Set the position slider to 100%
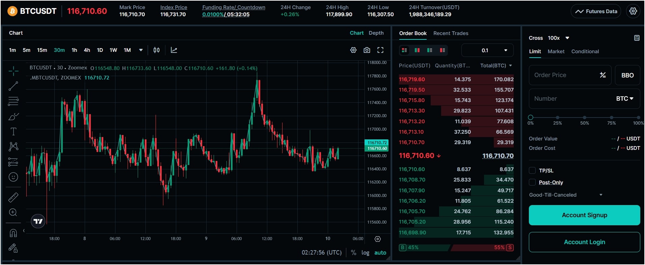This screenshot has height=265, width=645. [638, 118]
